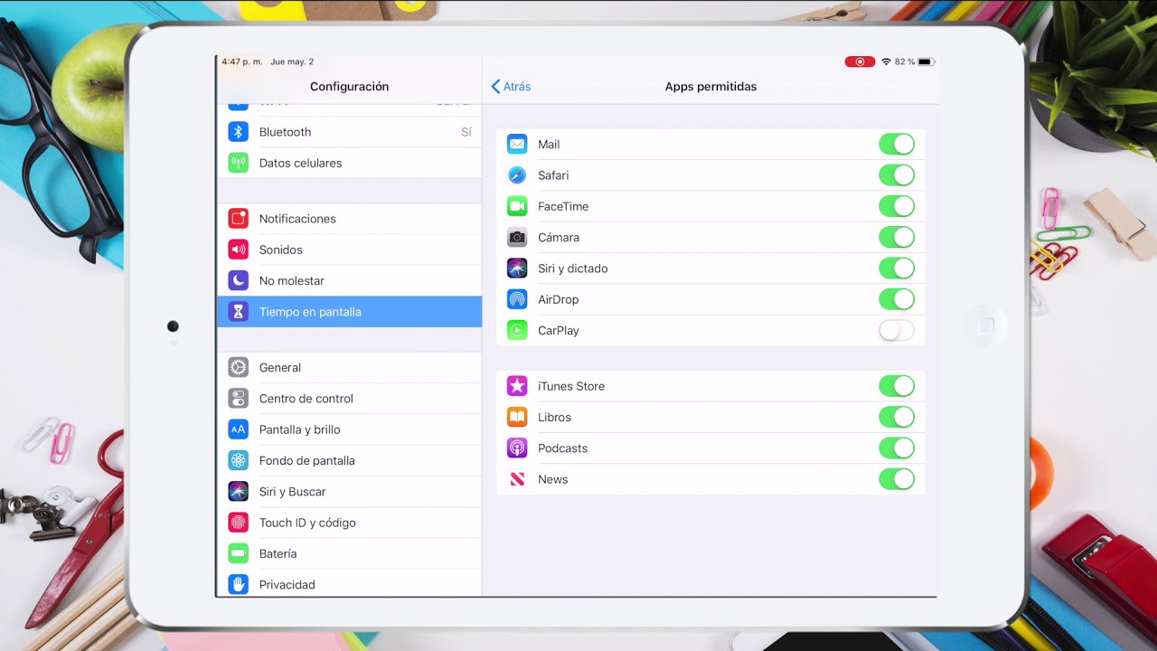Tap the Mail envelope icon
This screenshot has height=651, width=1157.
(x=517, y=144)
